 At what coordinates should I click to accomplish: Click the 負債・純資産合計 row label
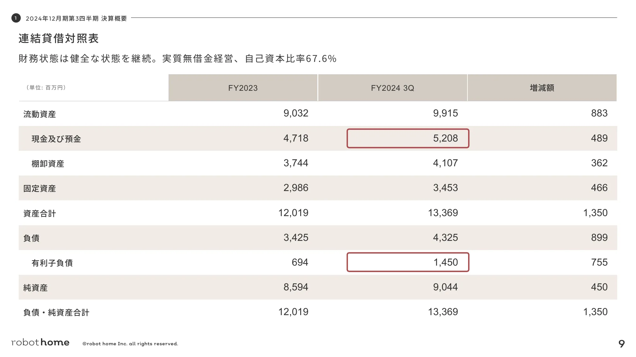point(56,312)
